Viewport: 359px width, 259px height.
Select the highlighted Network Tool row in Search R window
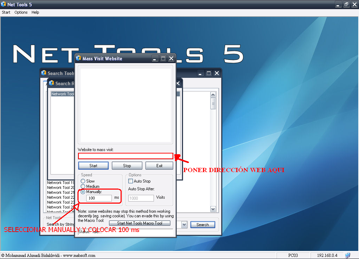[63, 94]
